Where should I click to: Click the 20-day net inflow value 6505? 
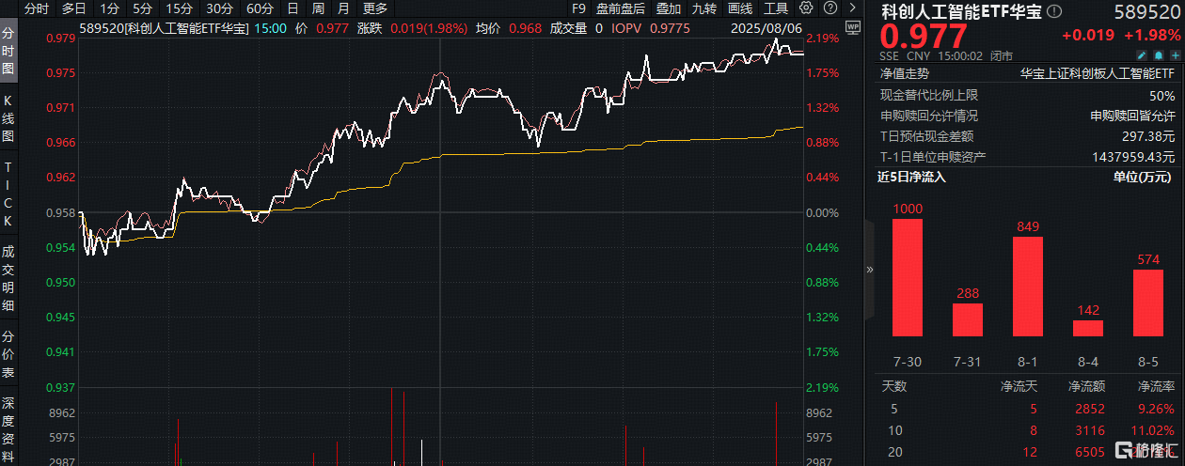coord(1091,452)
